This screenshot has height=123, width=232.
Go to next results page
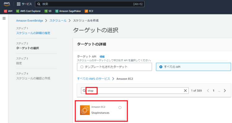225,91
